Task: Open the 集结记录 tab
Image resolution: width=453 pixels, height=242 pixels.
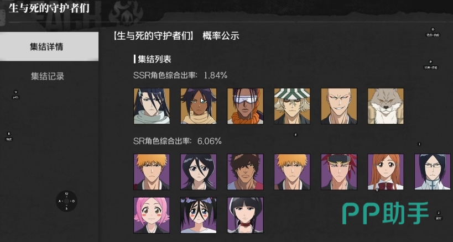Action: [x=48, y=76]
